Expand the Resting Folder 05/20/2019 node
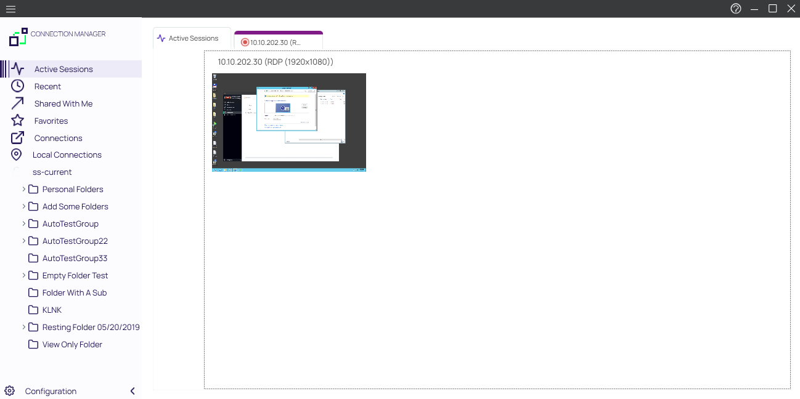The image size is (800, 399). (x=24, y=327)
